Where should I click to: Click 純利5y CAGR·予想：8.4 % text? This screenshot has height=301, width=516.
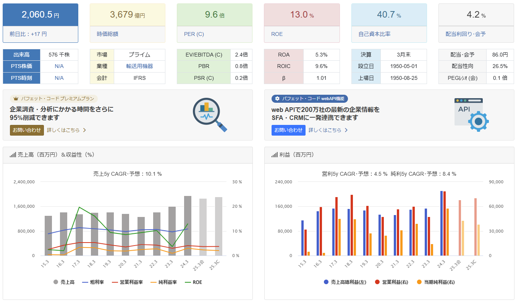tap(424, 174)
